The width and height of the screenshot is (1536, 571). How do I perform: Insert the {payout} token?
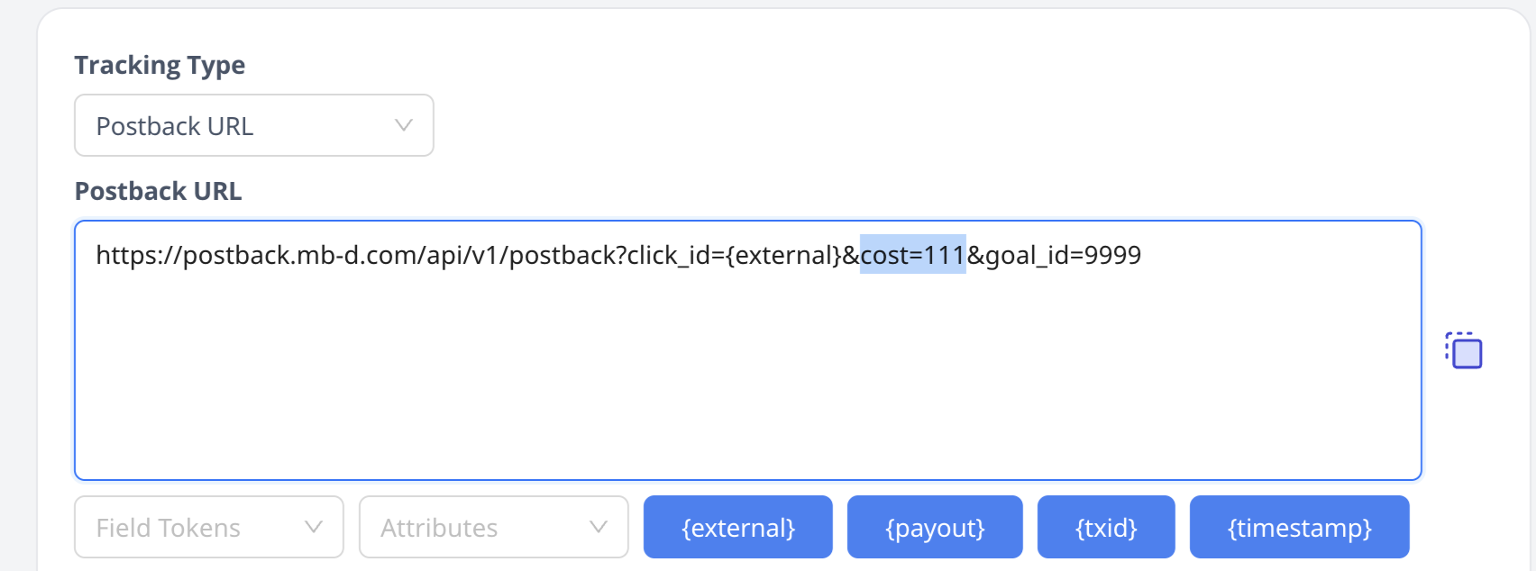[x=935, y=527]
